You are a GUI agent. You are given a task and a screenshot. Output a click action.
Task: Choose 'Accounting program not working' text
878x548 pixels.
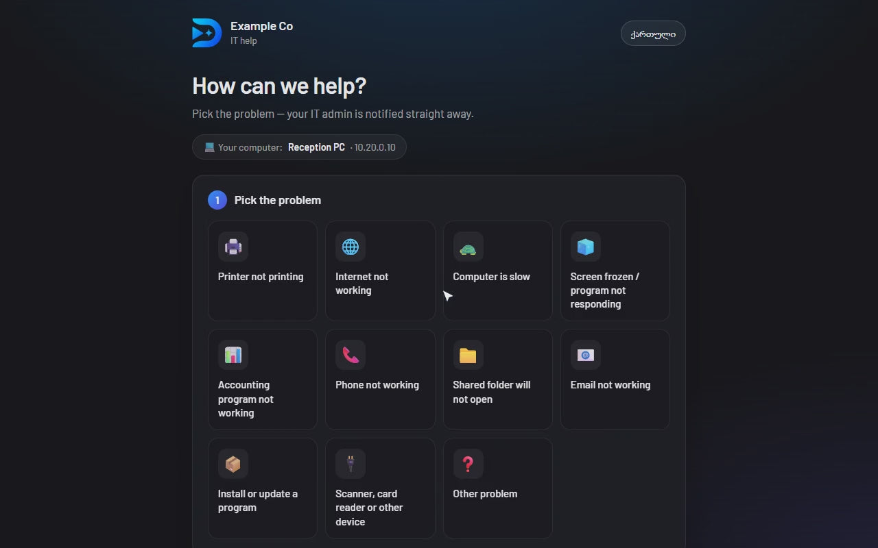[x=246, y=399]
